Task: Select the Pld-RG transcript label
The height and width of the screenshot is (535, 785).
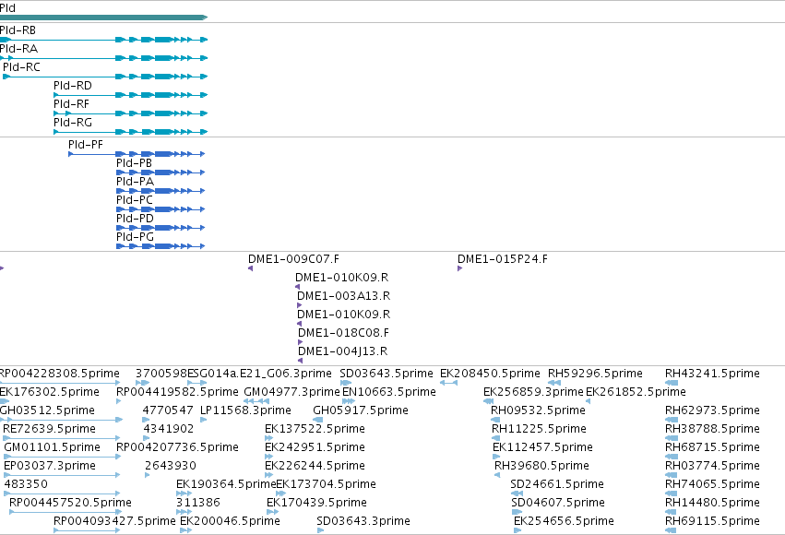Action: point(73,123)
